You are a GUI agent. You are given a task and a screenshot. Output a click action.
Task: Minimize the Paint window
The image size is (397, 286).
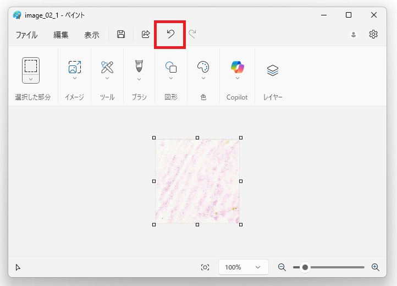click(x=324, y=15)
